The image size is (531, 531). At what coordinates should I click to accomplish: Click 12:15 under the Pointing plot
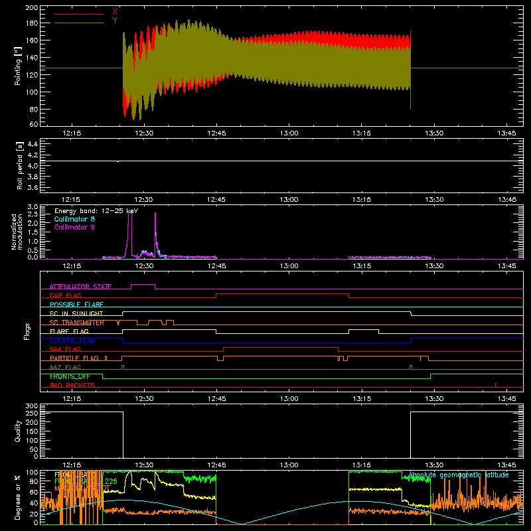(72, 133)
